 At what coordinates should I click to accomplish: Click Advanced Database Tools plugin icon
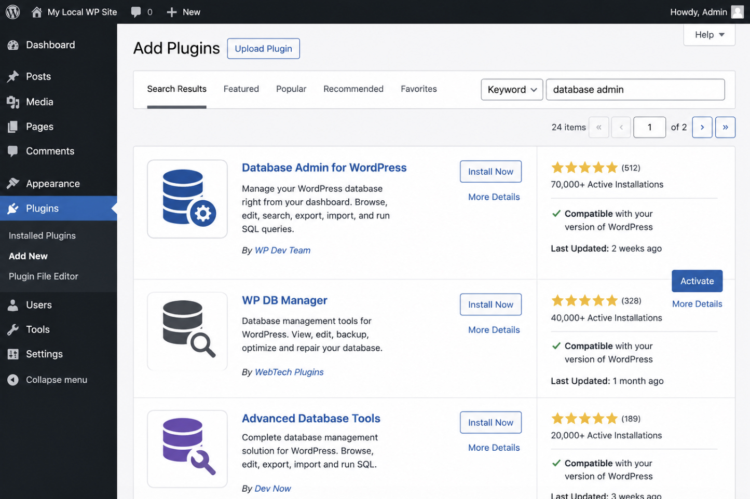[x=187, y=449]
